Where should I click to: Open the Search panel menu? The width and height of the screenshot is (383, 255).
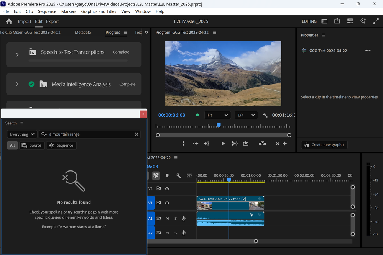pos(22,123)
